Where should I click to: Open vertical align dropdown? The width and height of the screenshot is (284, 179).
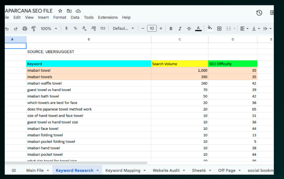coord(256,29)
